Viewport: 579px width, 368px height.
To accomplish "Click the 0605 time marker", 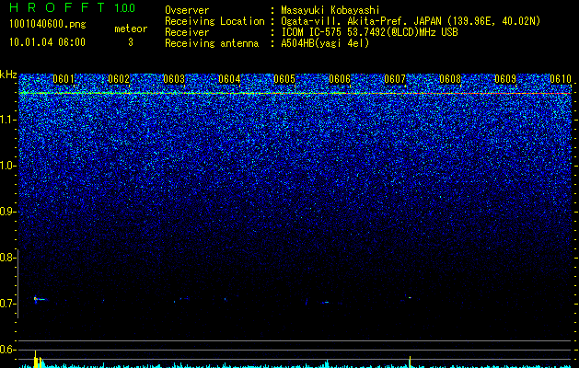I will click(x=284, y=79).
